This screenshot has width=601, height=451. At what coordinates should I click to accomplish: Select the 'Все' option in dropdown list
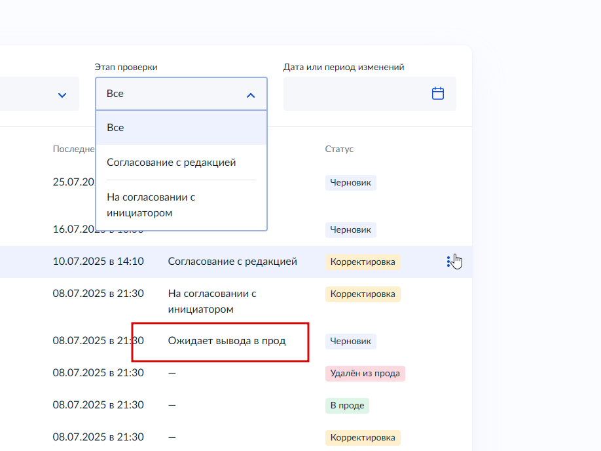181,127
